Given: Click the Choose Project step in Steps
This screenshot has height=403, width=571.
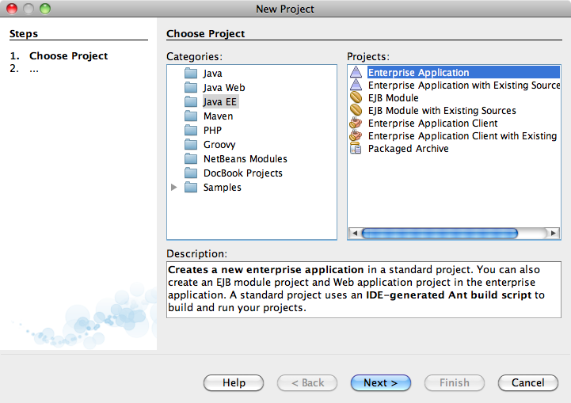Looking at the screenshot, I should [x=68, y=55].
